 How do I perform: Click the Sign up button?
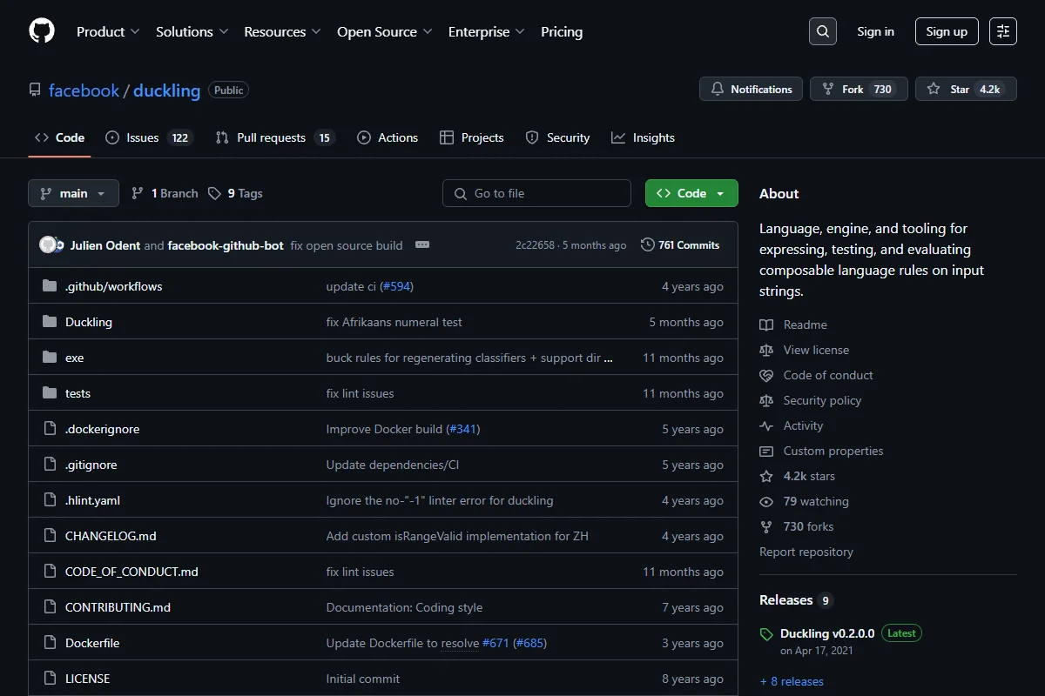(947, 31)
